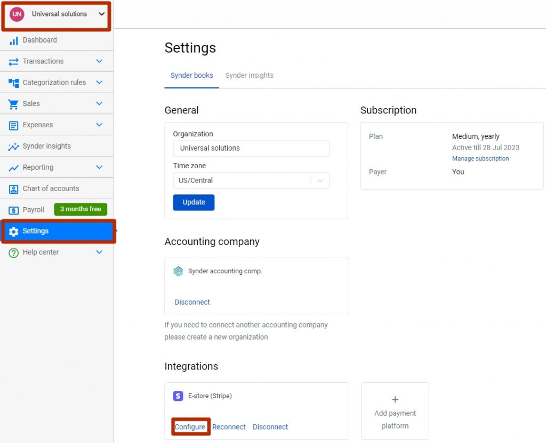Expand the Expenses submenu chevron
Image resolution: width=546 pixels, height=443 pixels.
(99, 125)
